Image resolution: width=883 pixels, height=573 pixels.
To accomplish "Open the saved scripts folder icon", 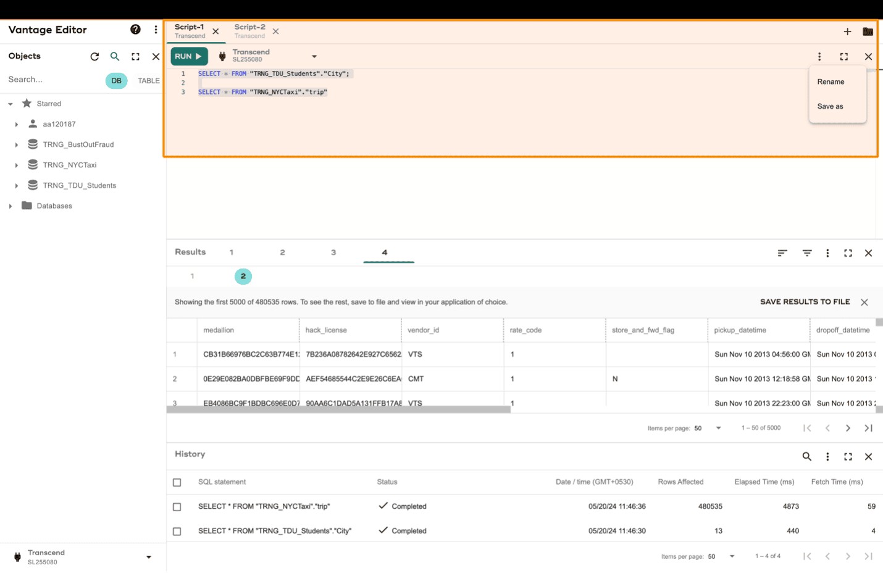I will click(868, 31).
